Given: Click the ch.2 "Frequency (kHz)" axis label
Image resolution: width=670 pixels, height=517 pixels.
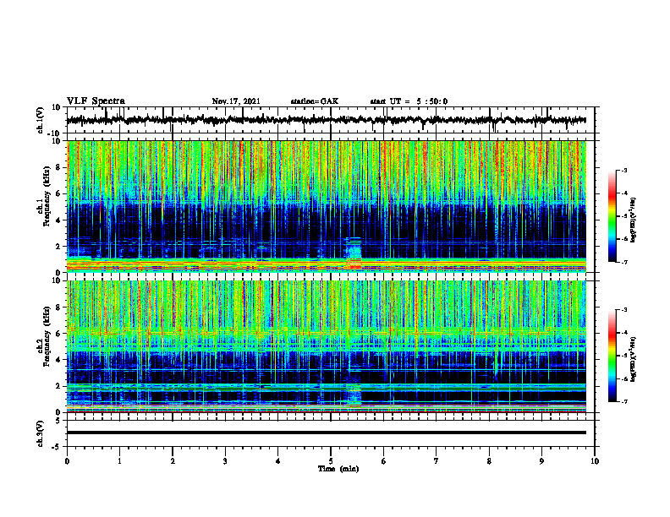Looking at the screenshot, I should click(47, 336).
